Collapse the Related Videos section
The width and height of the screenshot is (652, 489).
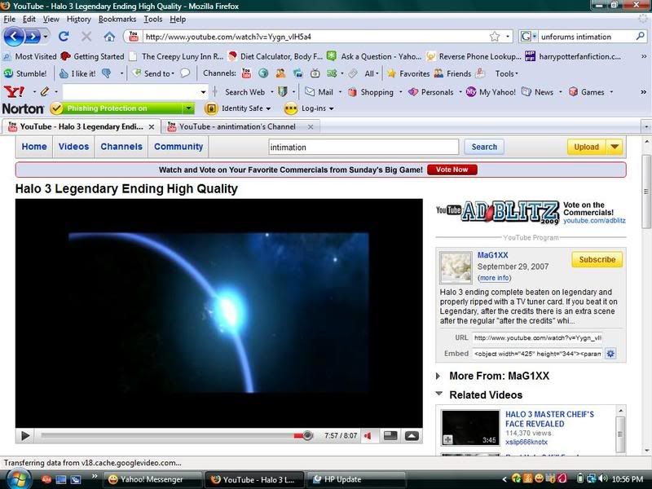click(439, 394)
